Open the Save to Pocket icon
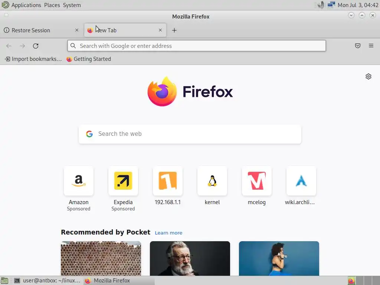 [x=358, y=46]
